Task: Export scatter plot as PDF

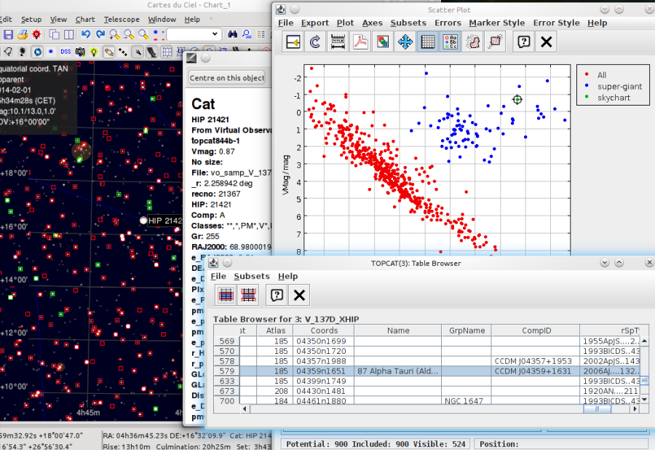Action: coord(360,42)
